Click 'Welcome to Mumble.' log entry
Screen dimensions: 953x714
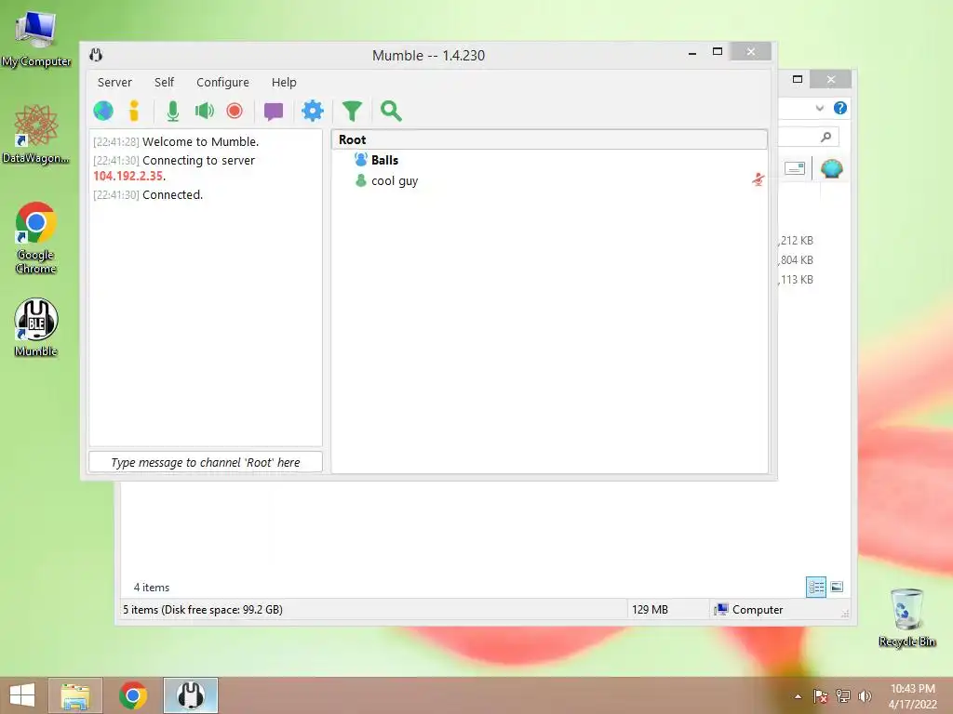(x=201, y=141)
